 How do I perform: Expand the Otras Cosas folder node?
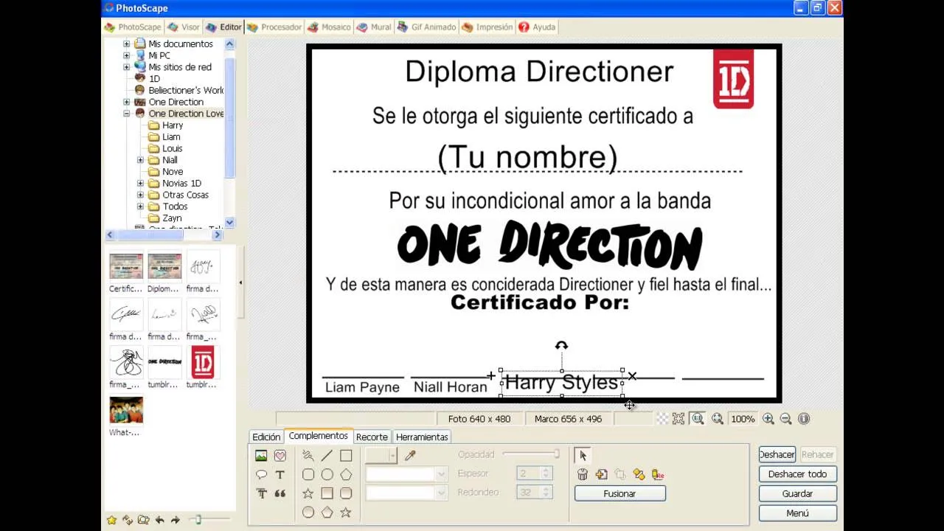[140, 195]
